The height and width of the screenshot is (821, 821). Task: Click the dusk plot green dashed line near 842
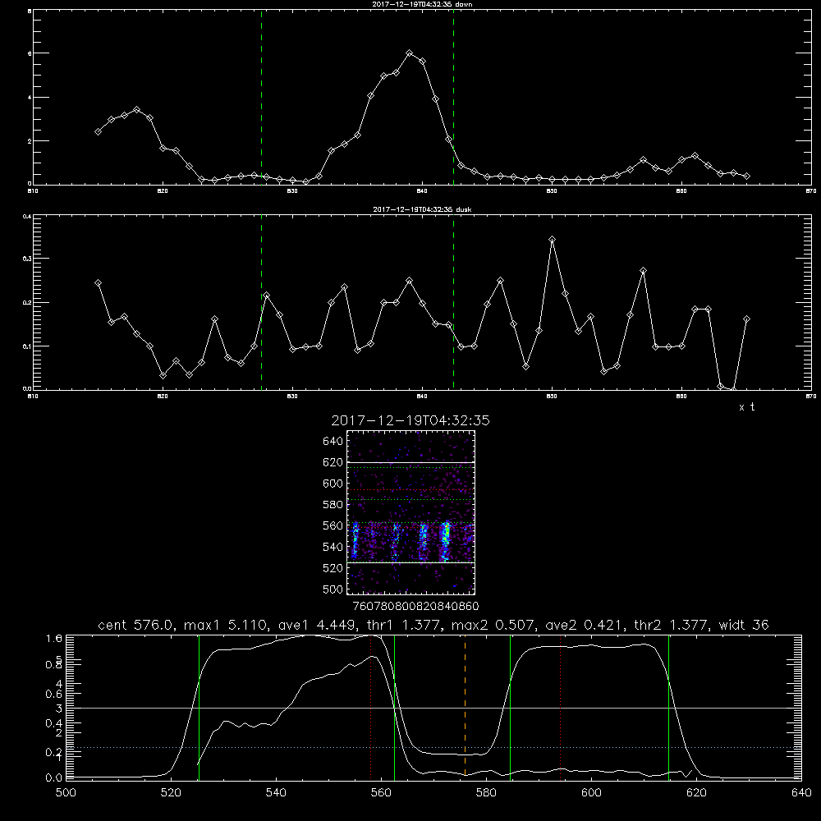[x=453, y=303]
